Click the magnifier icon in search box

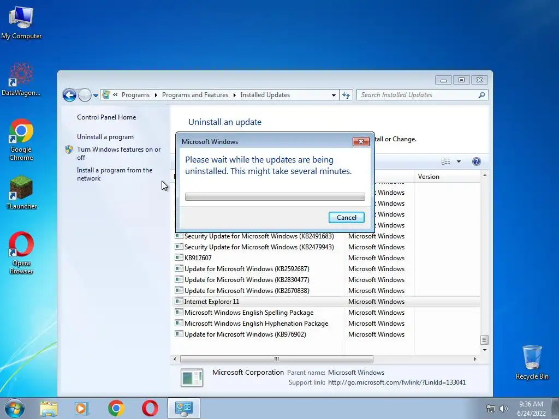[x=481, y=95]
